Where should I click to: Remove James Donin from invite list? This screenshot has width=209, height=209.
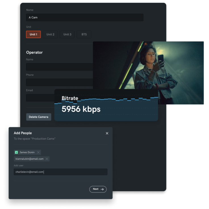pyautogui.click(x=38, y=152)
